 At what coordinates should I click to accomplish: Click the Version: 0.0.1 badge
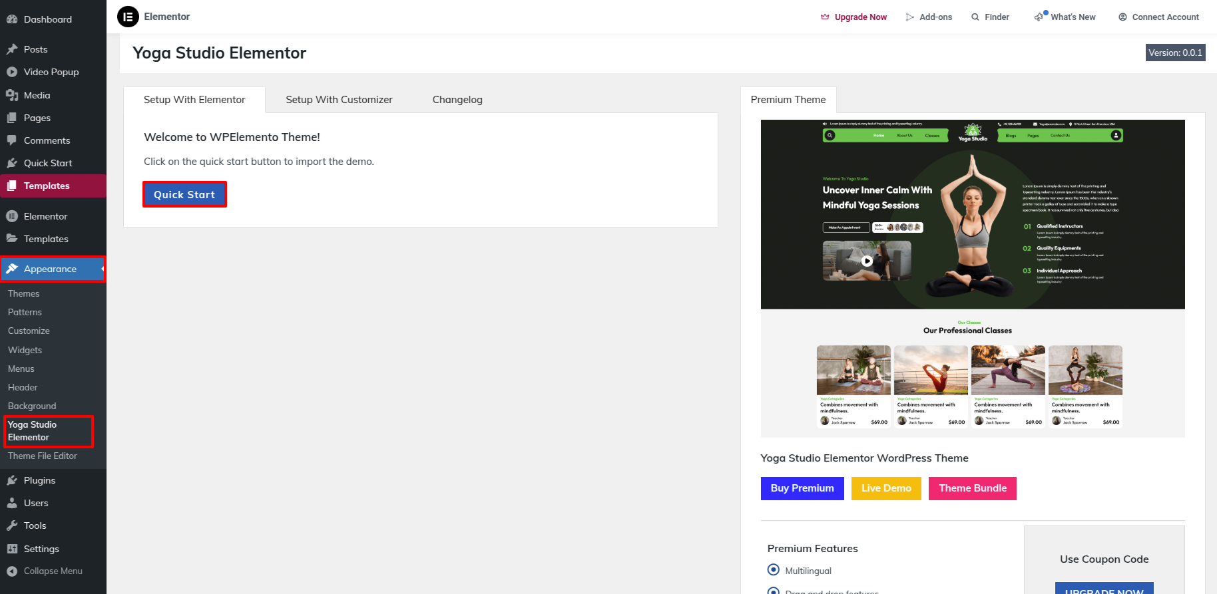(1175, 53)
